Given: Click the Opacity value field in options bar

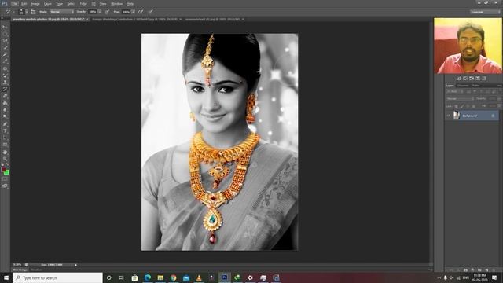Looking at the screenshot, I should pyautogui.click(x=93, y=12).
